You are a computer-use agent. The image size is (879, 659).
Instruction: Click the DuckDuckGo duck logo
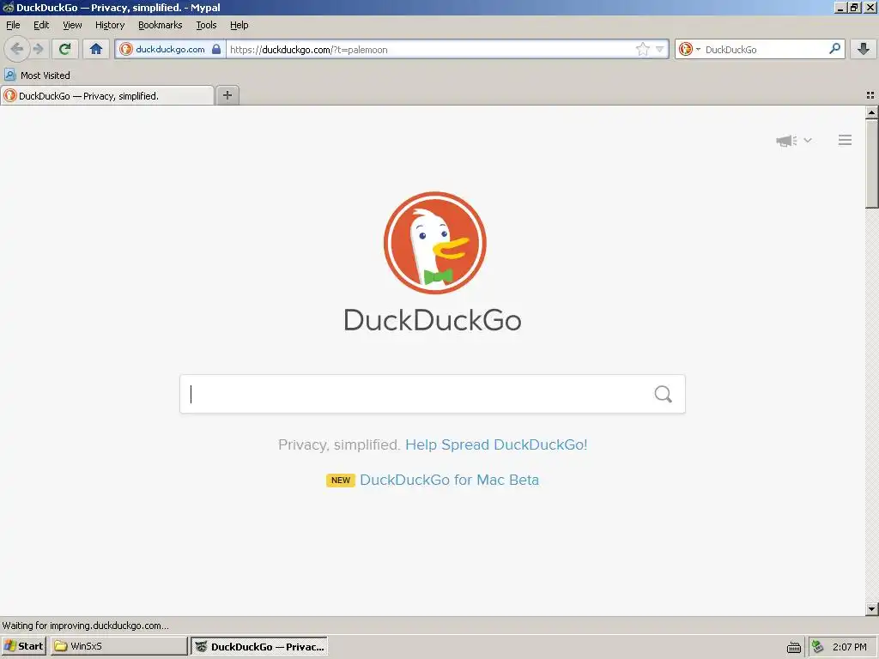(434, 243)
